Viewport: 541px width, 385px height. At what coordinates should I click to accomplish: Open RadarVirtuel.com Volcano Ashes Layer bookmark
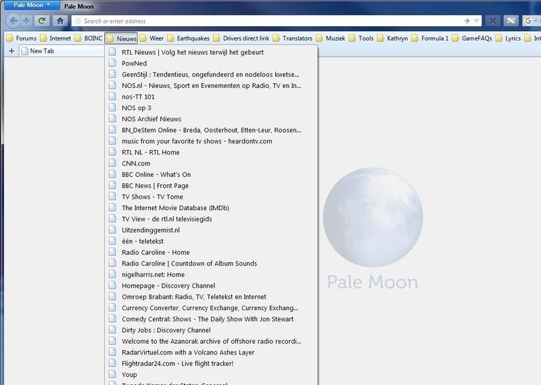pos(211,353)
